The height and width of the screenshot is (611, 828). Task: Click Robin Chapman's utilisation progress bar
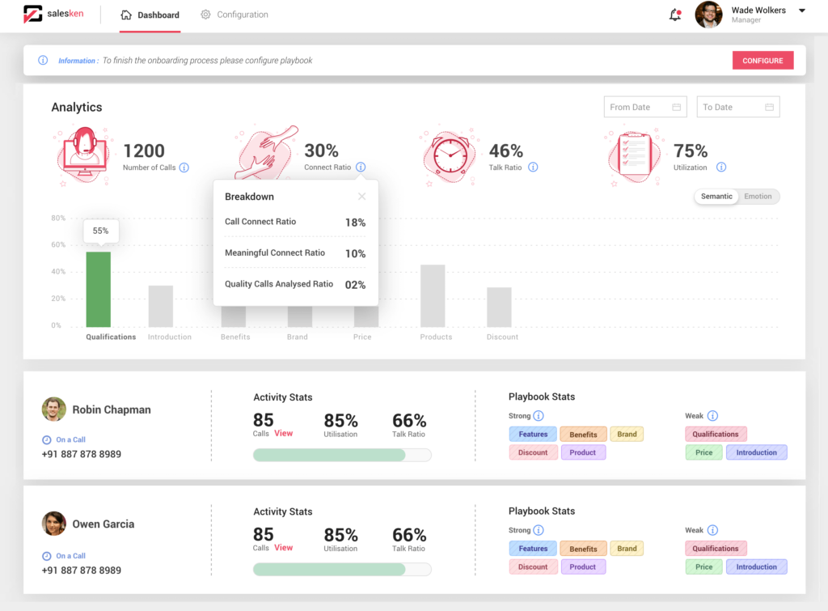click(342, 455)
